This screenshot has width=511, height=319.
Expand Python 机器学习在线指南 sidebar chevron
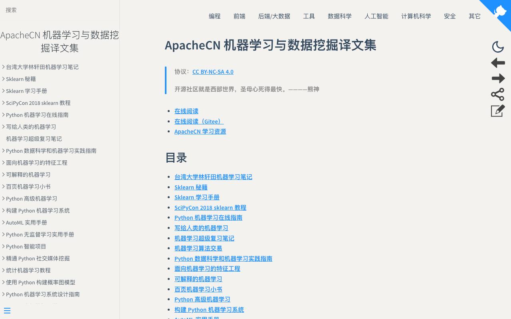pos(3,115)
